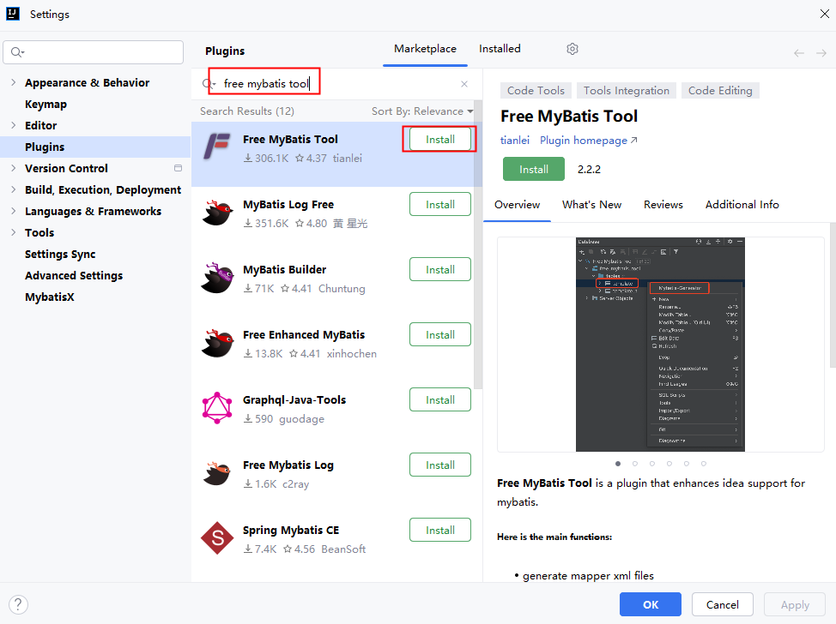Click the back navigation arrow
The image size is (836, 624).
[799, 53]
